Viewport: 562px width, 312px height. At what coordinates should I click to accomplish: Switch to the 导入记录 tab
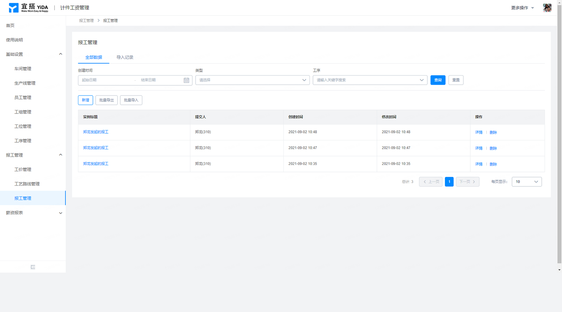point(125,57)
